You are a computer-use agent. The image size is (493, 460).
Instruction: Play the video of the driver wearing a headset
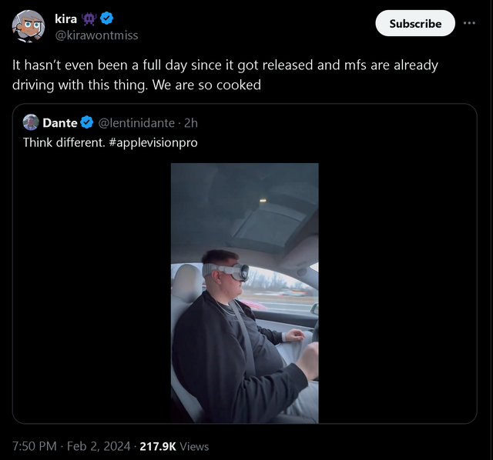(x=244, y=292)
